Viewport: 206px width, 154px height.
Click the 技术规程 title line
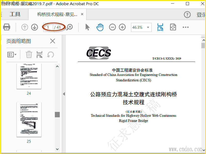[134, 102]
